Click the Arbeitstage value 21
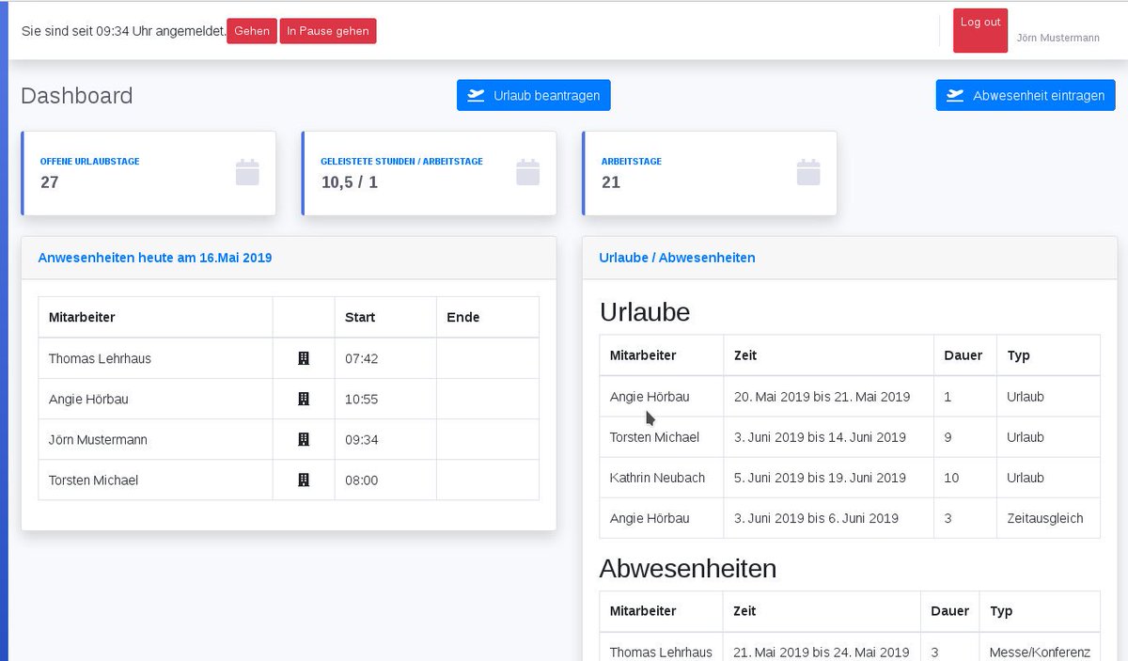 [x=611, y=182]
